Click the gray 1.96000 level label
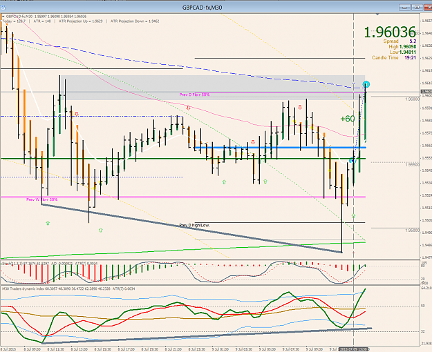Image resolution: width=432 pixels, height=352 pixels. coord(413,99)
